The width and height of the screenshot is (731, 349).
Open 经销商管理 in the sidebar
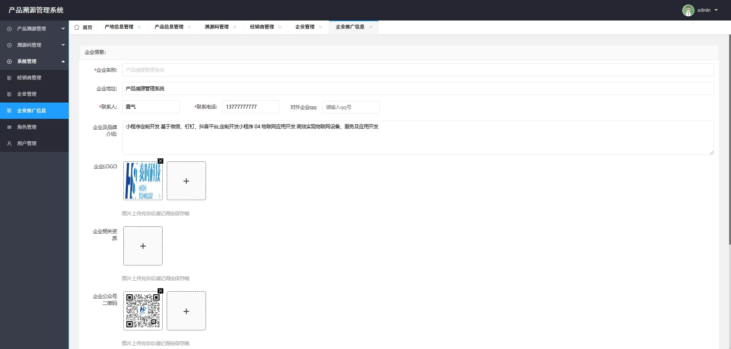[34, 78]
